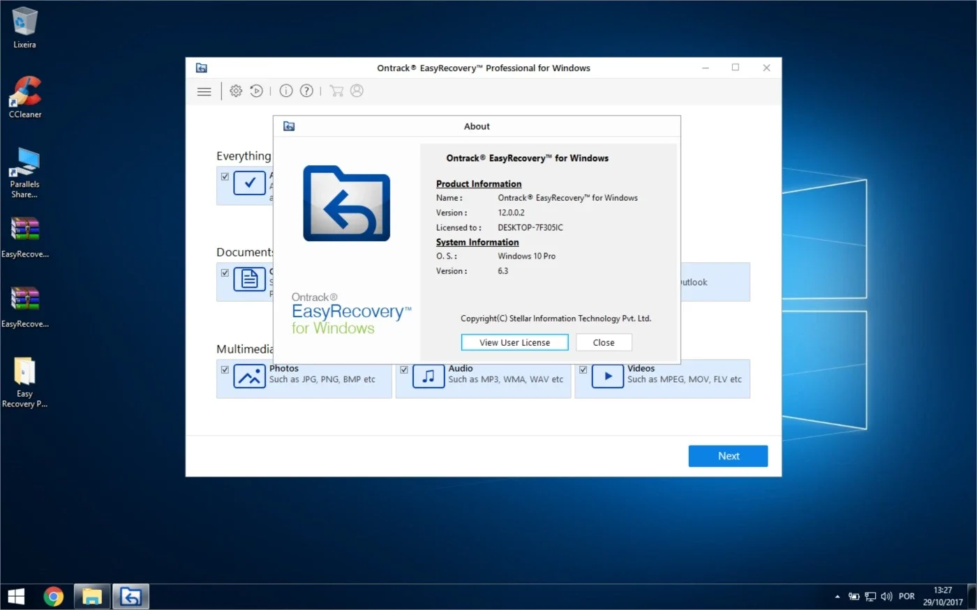This screenshot has width=977, height=610.
Task: Open the Settings gear icon
Action: point(236,91)
